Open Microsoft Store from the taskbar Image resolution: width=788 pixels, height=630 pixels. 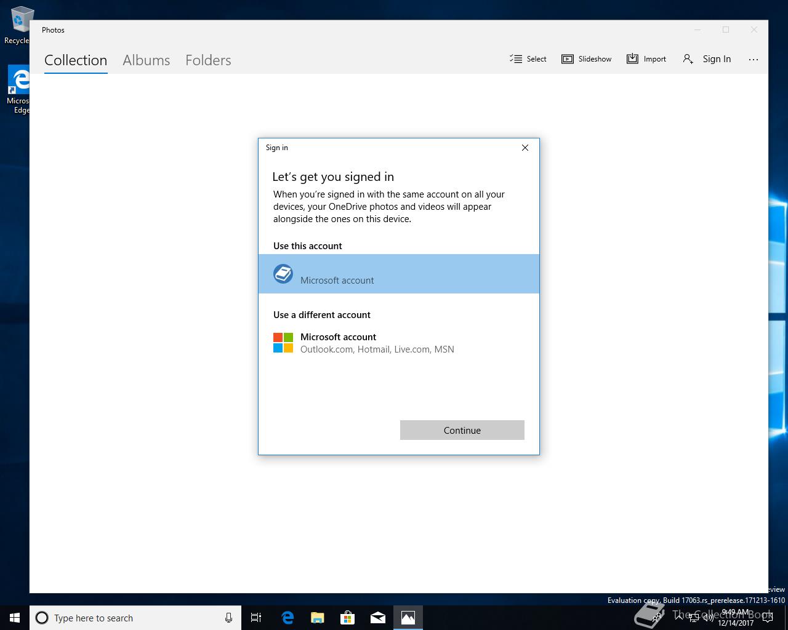[x=348, y=618]
